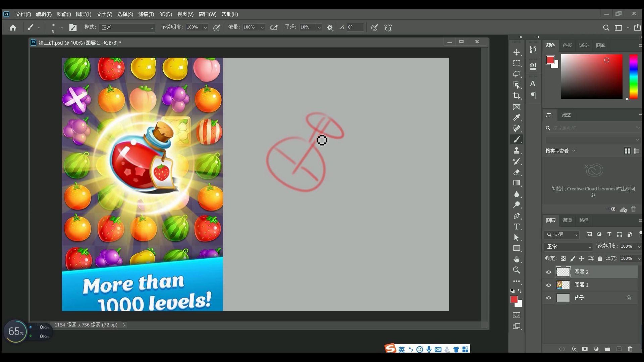Switch to the 色板 tab
This screenshot has height=362, width=644.
[x=567, y=45]
